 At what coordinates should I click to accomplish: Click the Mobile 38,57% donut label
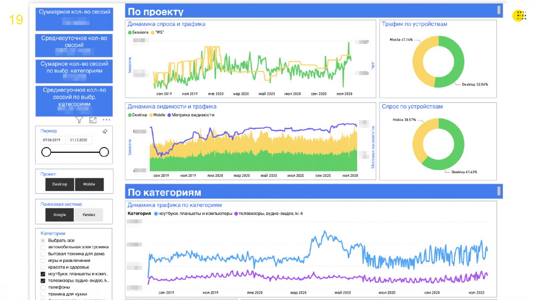(x=404, y=120)
